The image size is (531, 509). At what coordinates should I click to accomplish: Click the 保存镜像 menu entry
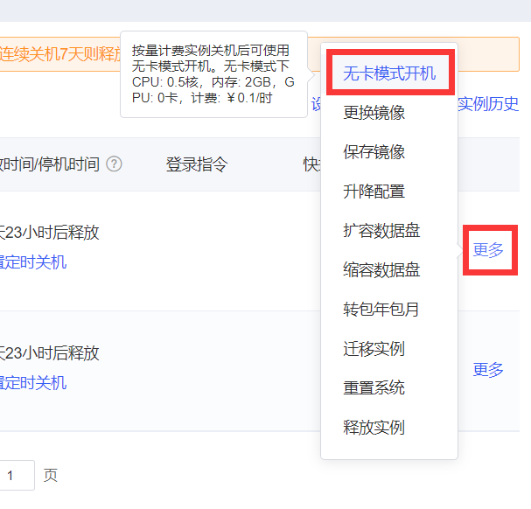tap(374, 152)
